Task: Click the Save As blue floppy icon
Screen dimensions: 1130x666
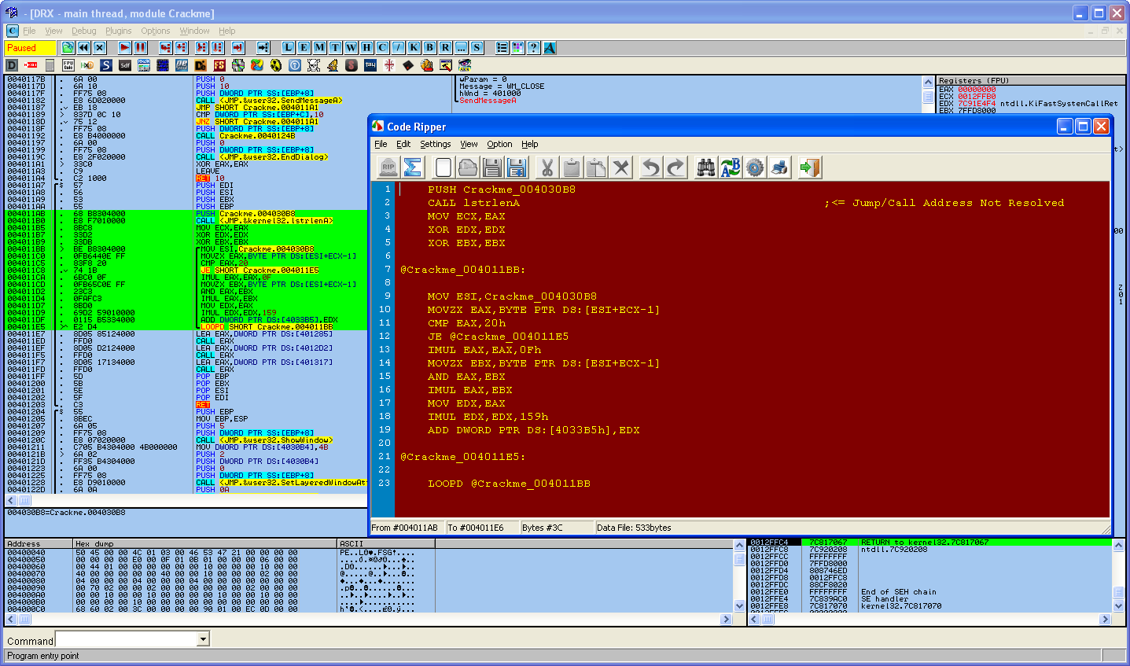Action: [x=517, y=167]
